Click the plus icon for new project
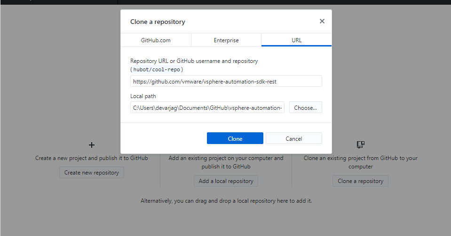This screenshot has height=236, width=451. coord(92,145)
